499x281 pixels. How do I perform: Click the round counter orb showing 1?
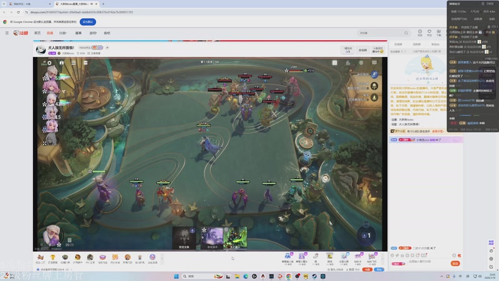[366, 235]
